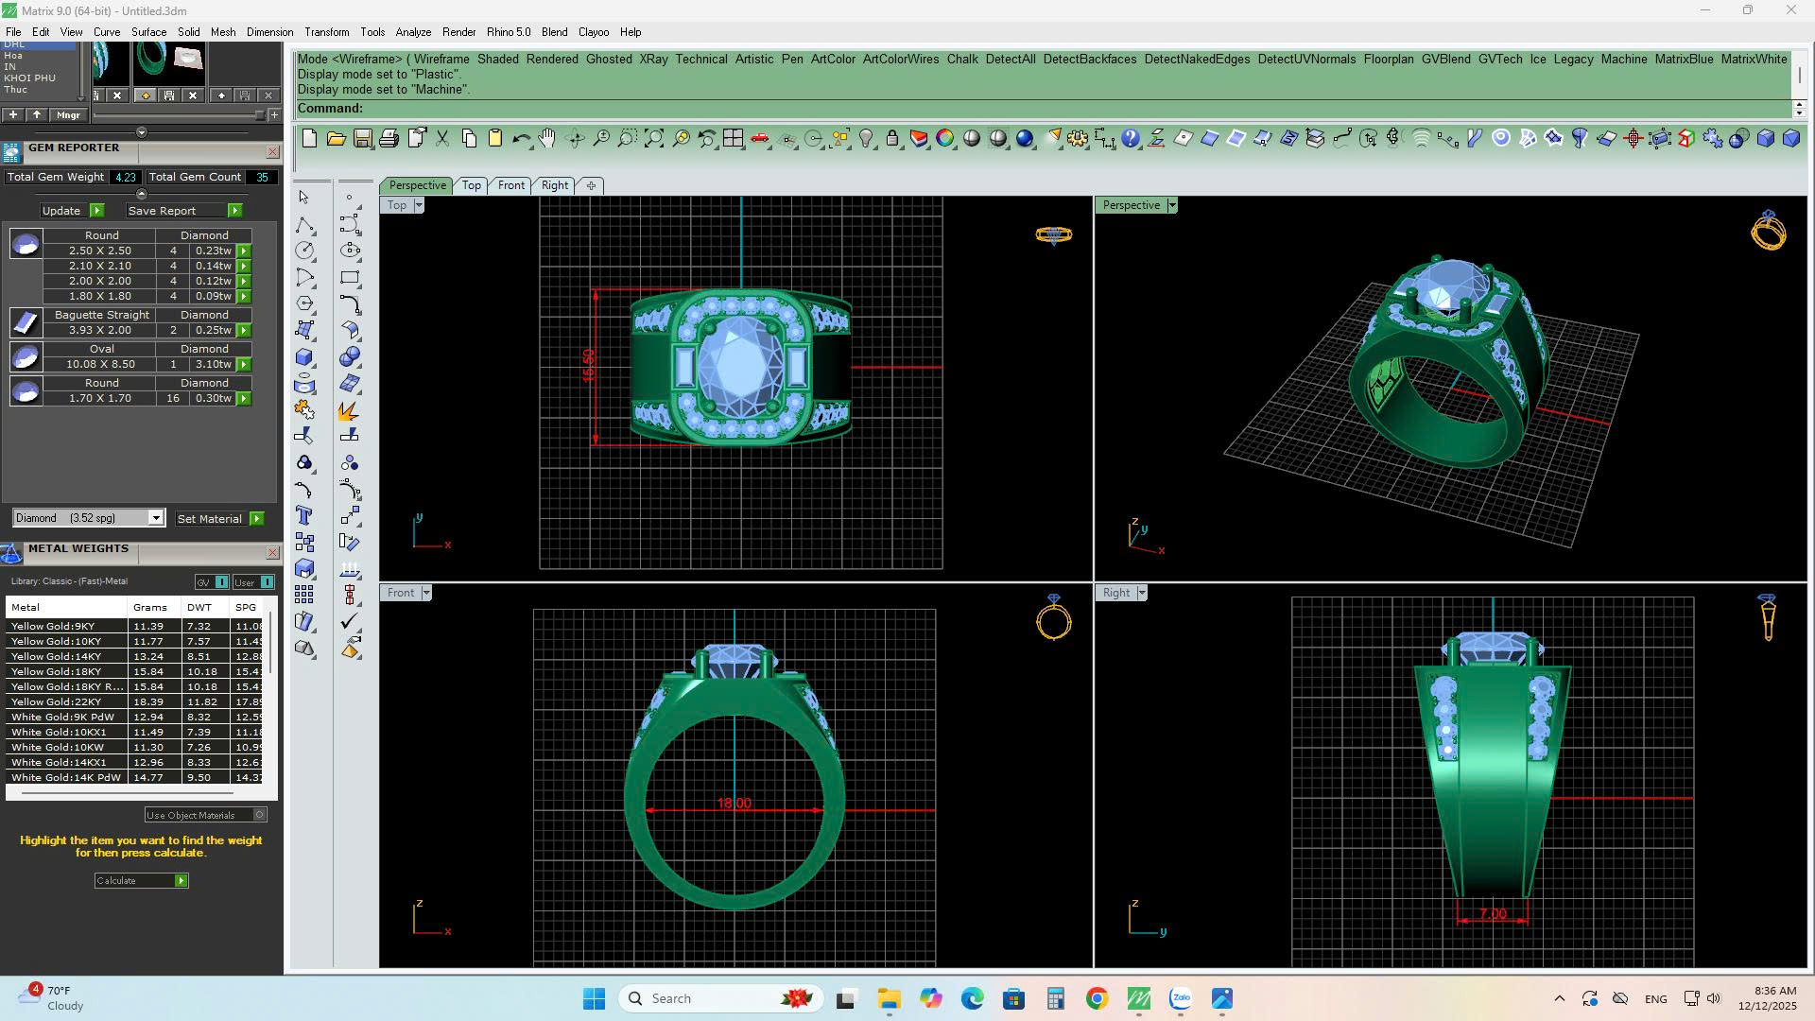Click the Zoom Extents magnifier icon

click(x=654, y=139)
